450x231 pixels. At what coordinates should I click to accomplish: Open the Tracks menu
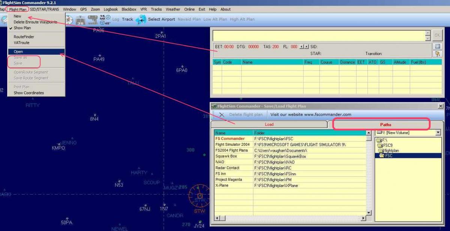point(156,9)
